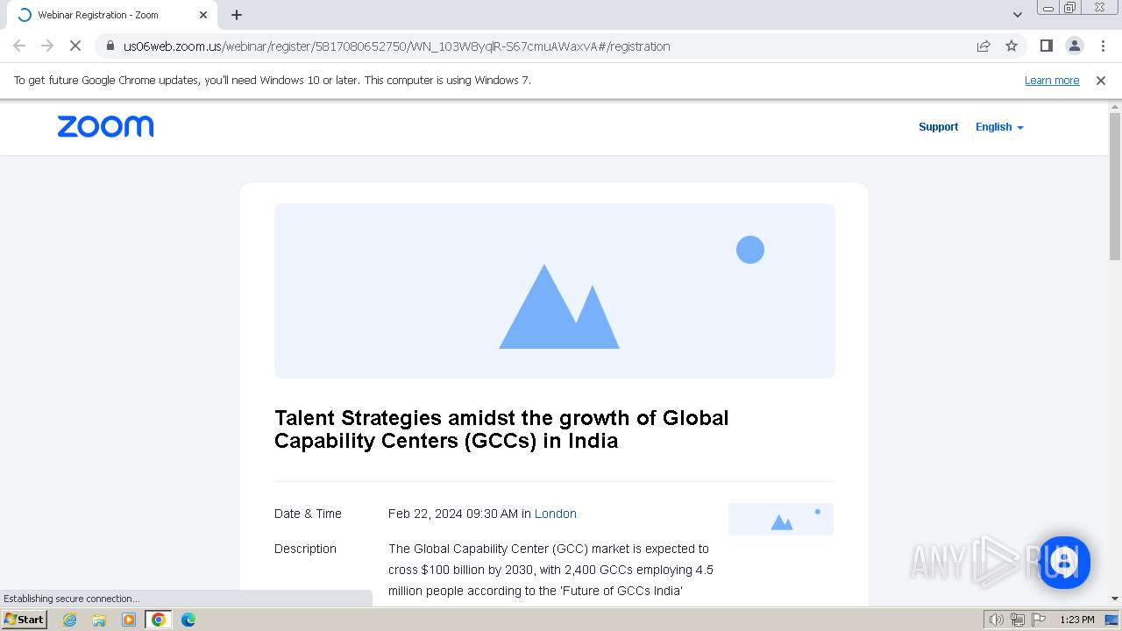
Task: Toggle Chrome side panel
Action: click(x=1047, y=46)
